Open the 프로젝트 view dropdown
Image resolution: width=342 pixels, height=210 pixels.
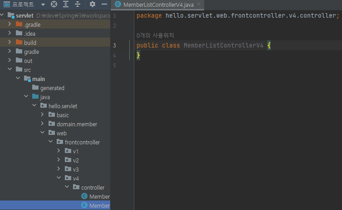point(43,5)
